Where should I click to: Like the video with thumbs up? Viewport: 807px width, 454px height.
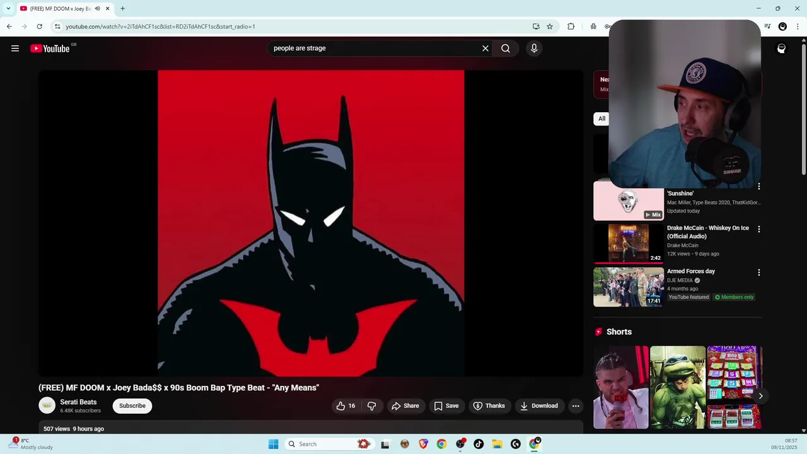pos(345,406)
